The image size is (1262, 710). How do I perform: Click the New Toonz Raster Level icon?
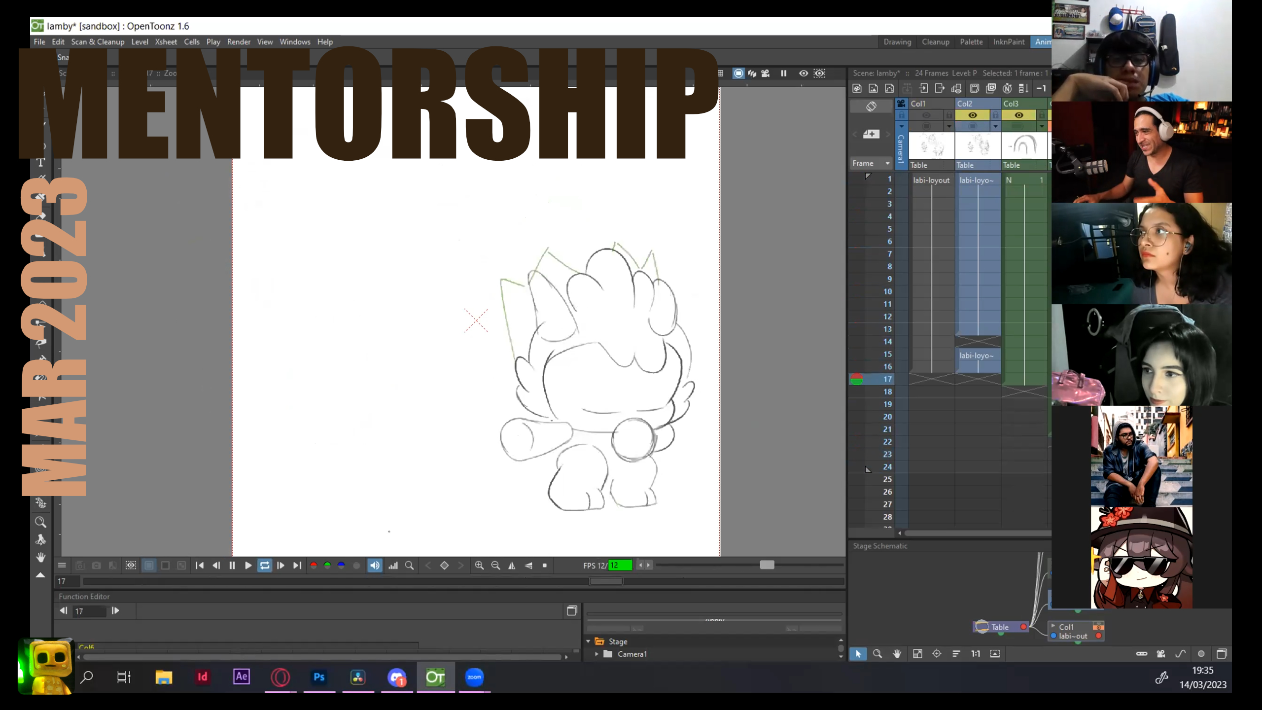point(857,88)
